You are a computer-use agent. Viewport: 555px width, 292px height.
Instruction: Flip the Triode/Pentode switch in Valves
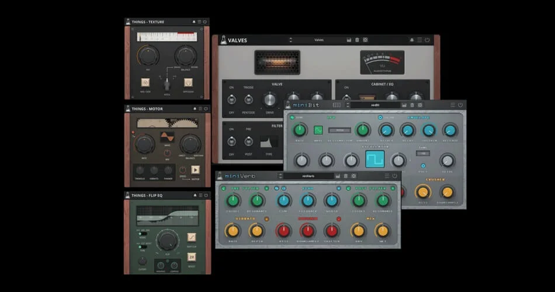pyautogui.click(x=248, y=99)
